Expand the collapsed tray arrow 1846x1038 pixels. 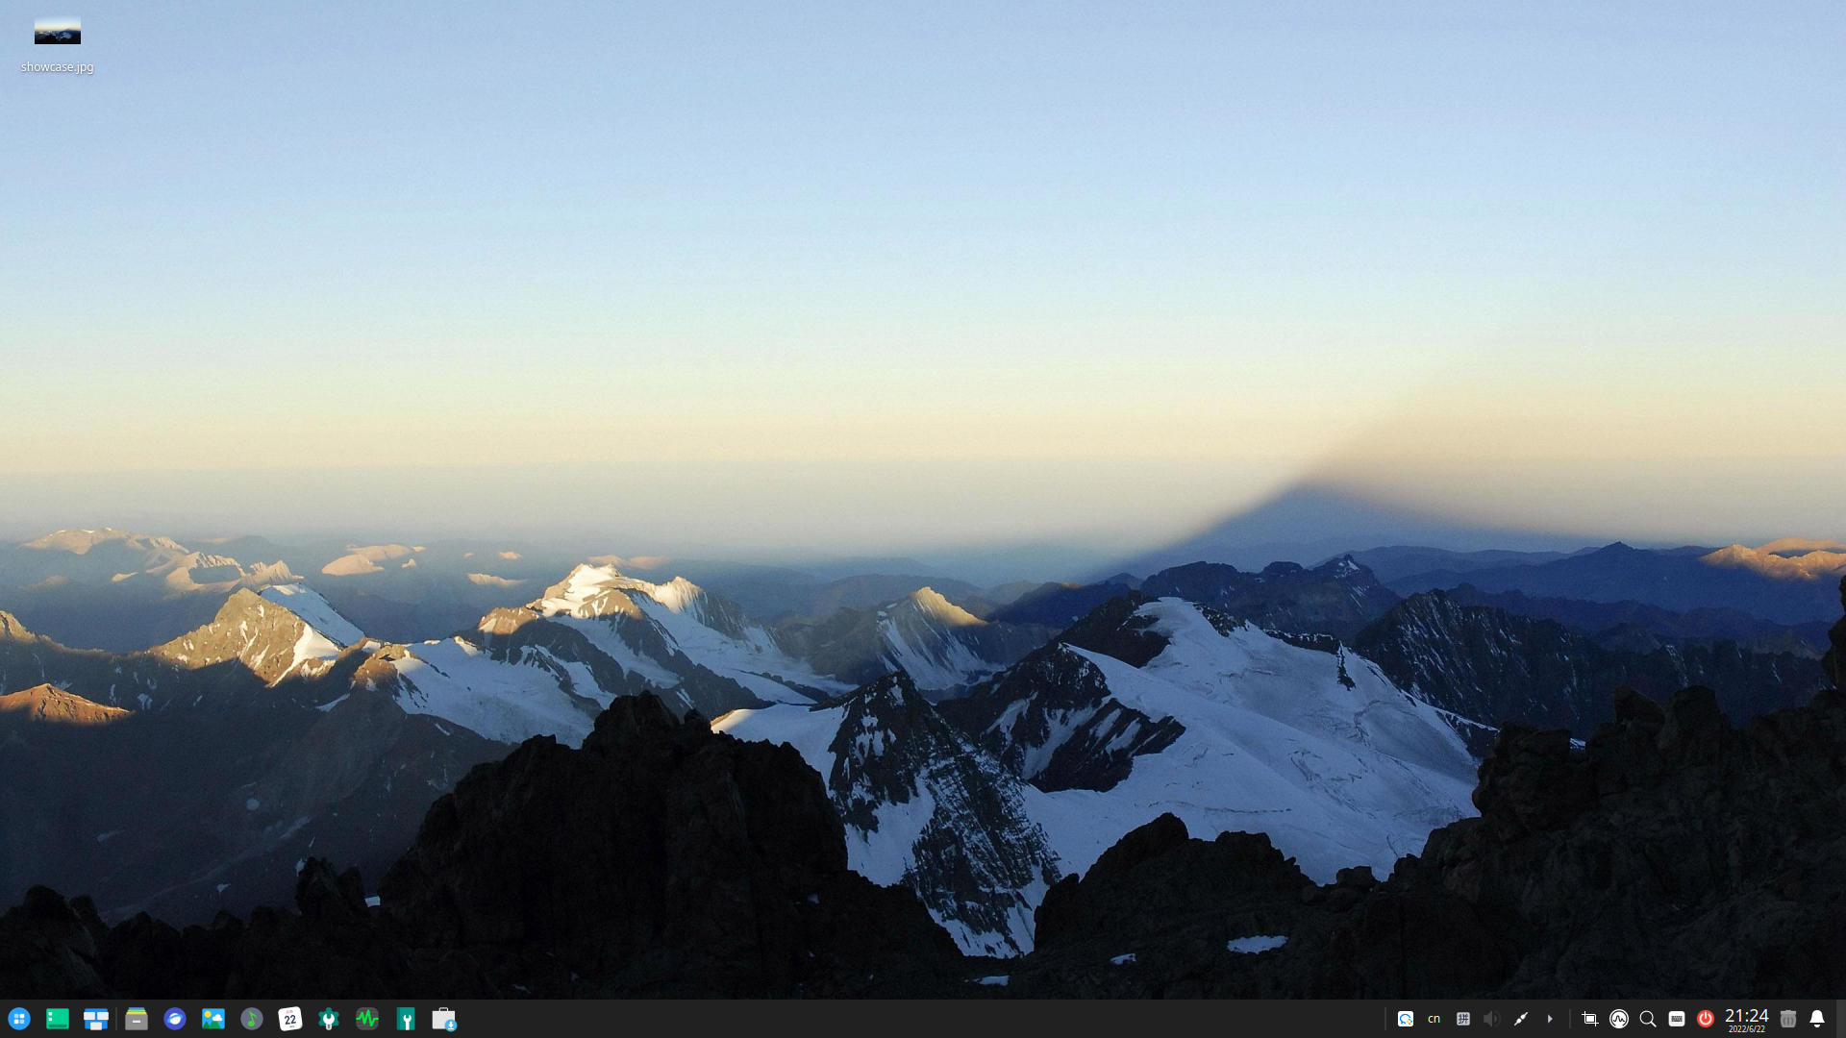(1550, 1019)
